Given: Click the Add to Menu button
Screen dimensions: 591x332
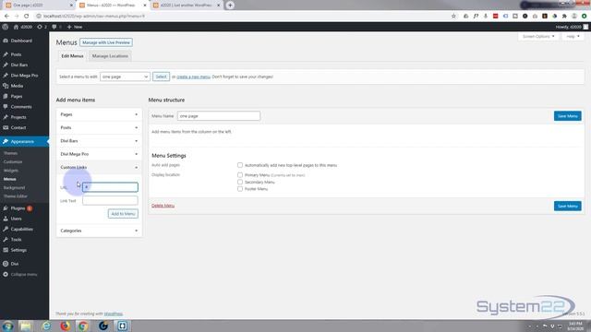Looking at the screenshot, I should 123,214.
